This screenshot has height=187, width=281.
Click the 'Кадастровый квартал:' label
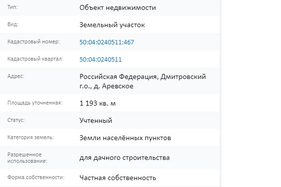coord(35,59)
